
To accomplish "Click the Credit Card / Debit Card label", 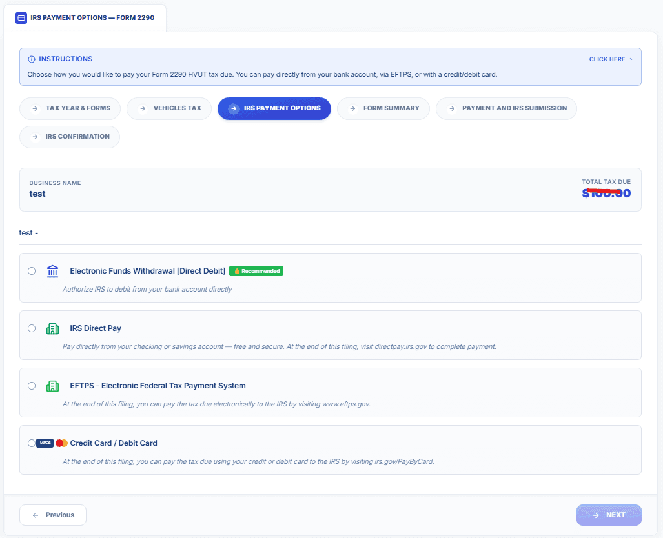I will pos(114,443).
